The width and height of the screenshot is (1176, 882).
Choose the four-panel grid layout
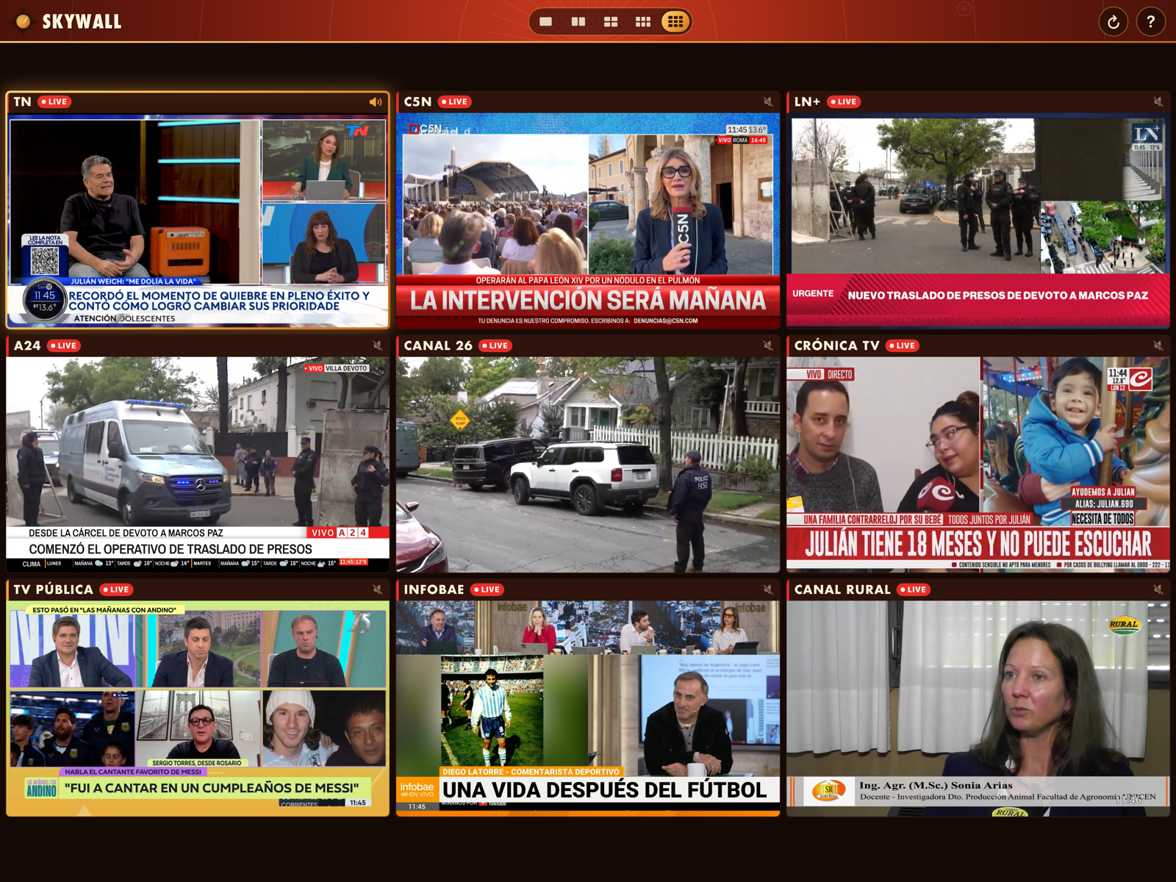tap(611, 22)
